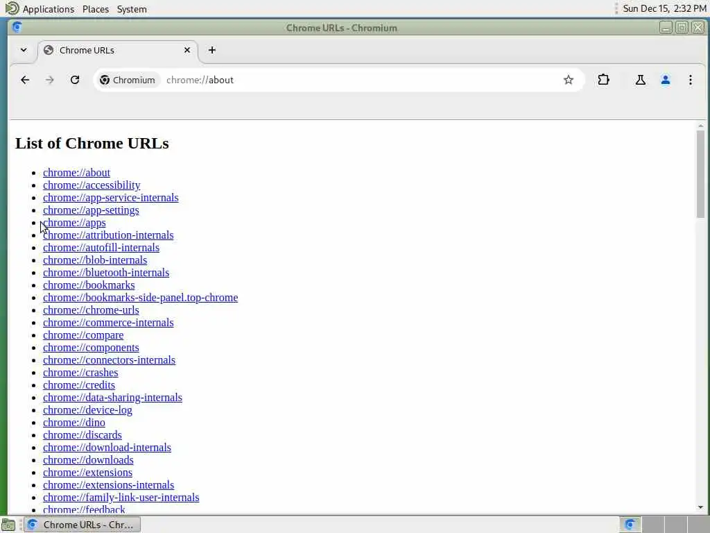Open the chrome://blob-internals link

(95, 260)
